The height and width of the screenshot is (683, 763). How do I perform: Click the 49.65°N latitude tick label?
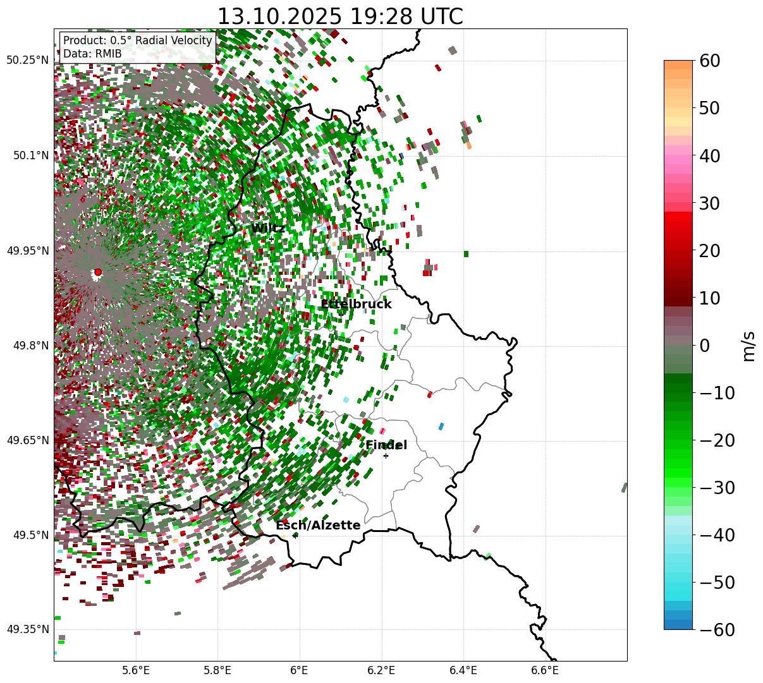tap(28, 440)
